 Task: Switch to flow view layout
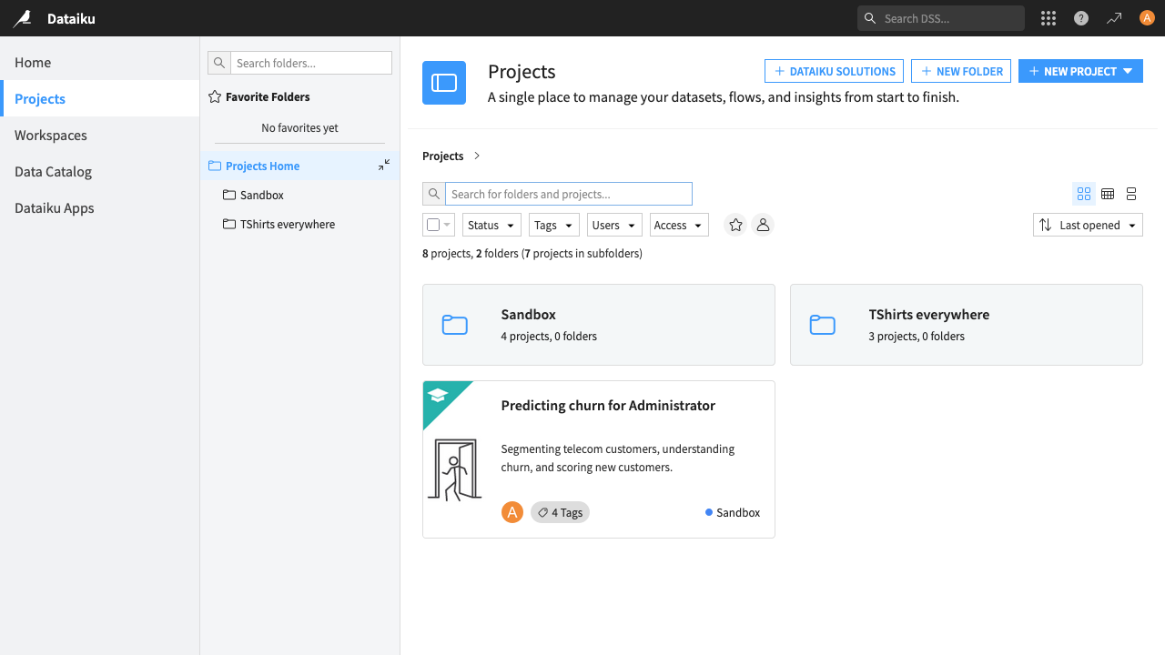(1131, 194)
